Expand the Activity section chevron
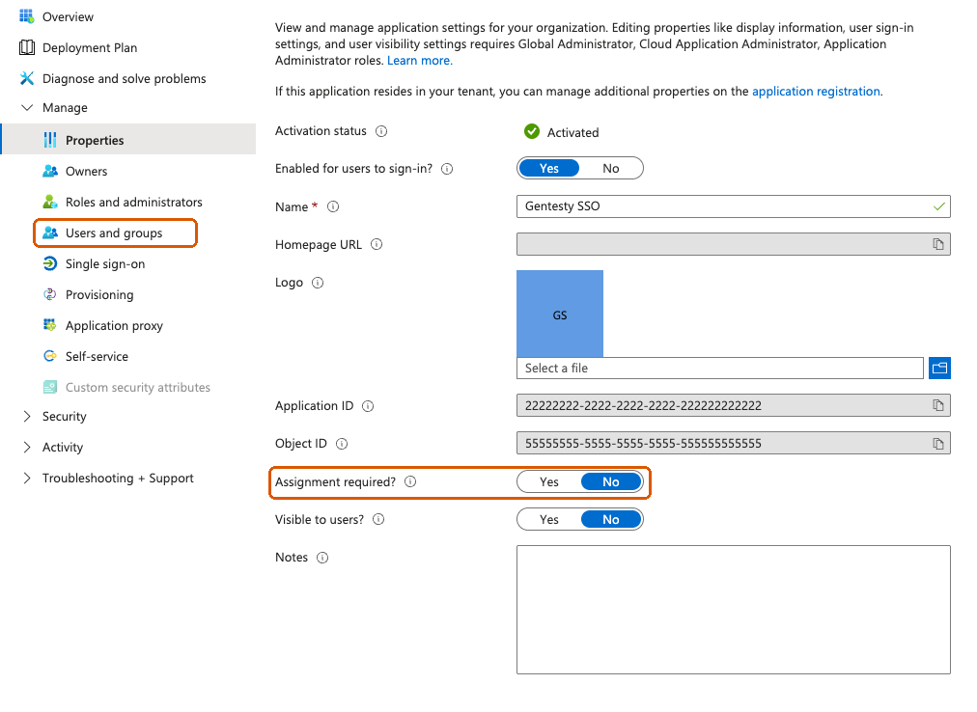The width and height of the screenshot is (977, 712). coord(27,447)
